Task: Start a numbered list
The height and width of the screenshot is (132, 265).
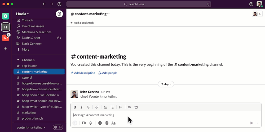Action: click(x=105, y=107)
